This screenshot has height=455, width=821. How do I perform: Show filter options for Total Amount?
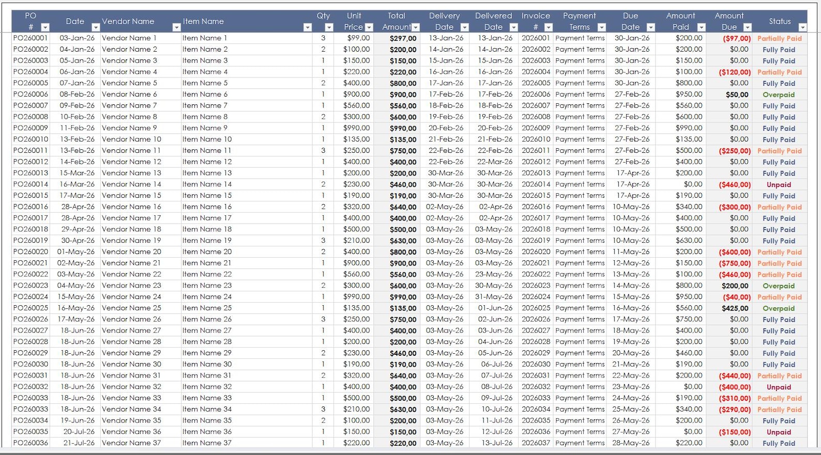(416, 27)
